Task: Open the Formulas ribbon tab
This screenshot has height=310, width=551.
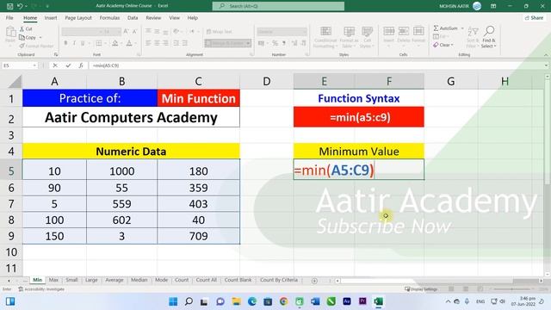Action: [x=109, y=17]
